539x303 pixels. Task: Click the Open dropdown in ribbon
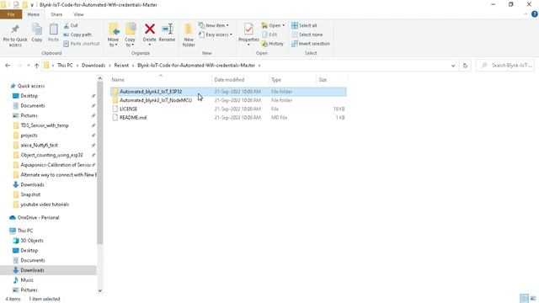[273, 25]
